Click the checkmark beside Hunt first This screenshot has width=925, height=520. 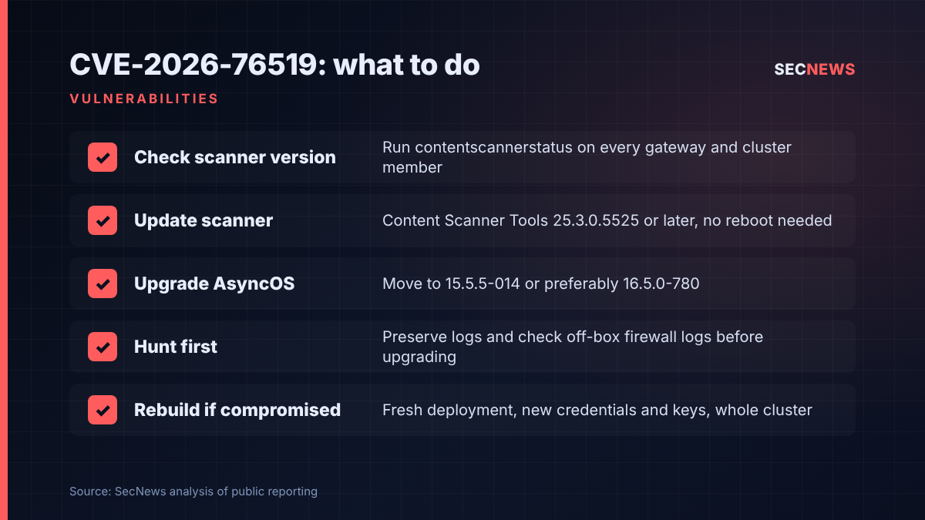tap(103, 347)
